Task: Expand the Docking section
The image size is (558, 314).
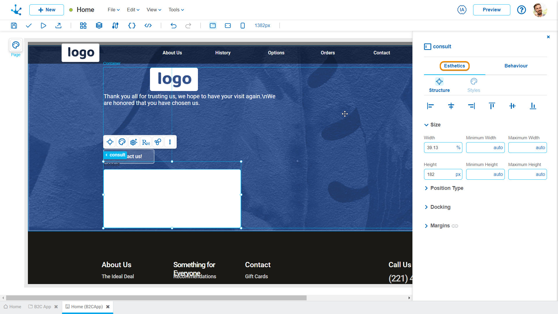Action: point(440,207)
